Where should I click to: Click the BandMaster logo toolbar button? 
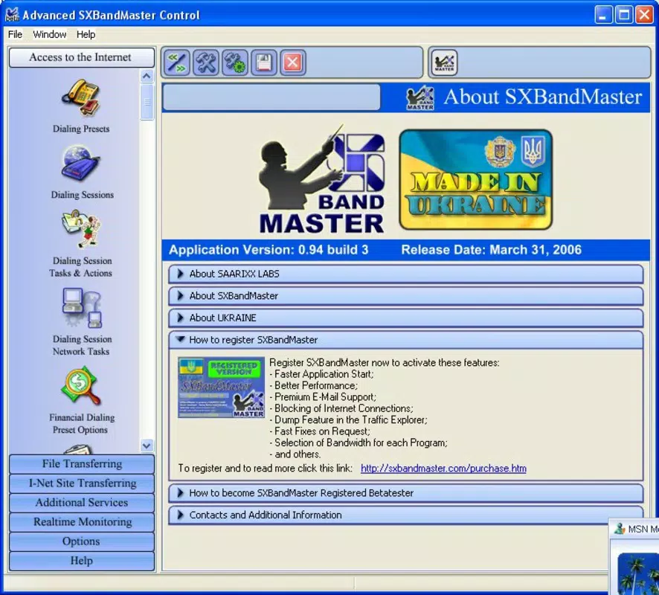(444, 62)
